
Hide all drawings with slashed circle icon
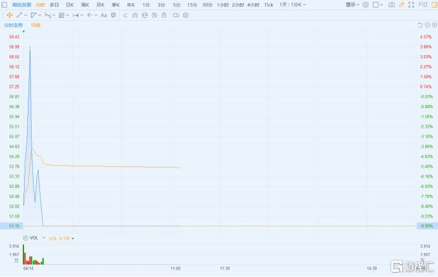[x=154, y=15]
